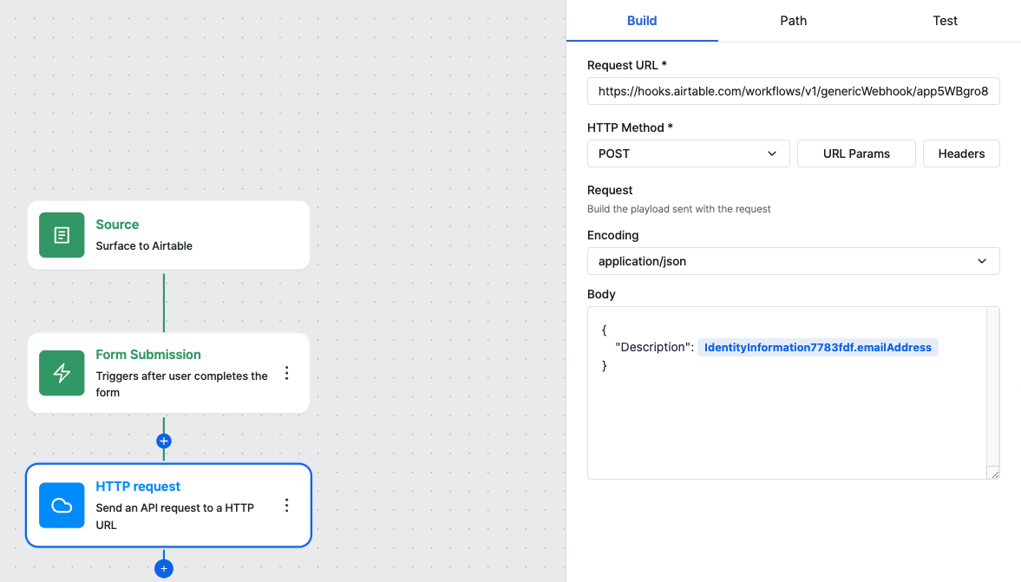This screenshot has width=1021, height=582.
Task: Click 'Send an API request to a HTTP URL' text
Action: pyautogui.click(x=174, y=516)
